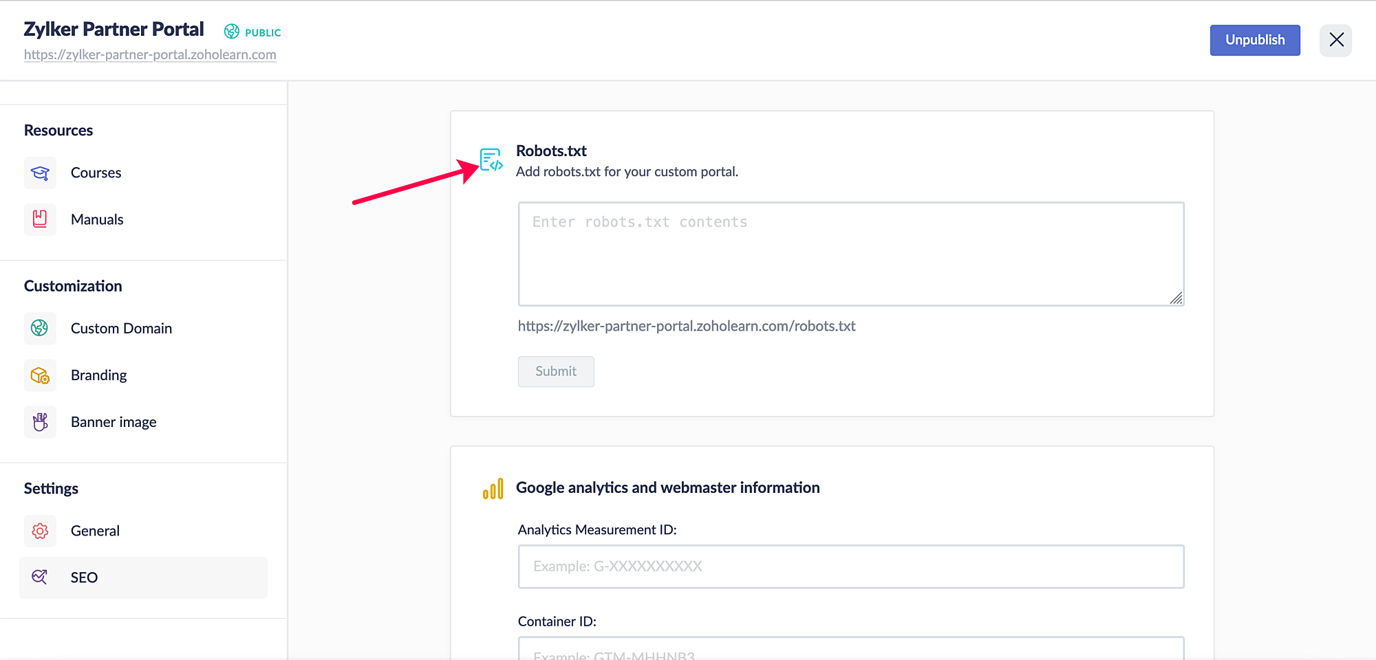1376x660 pixels.
Task: Click the General settings gear icon
Action: [x=40, y=531]
